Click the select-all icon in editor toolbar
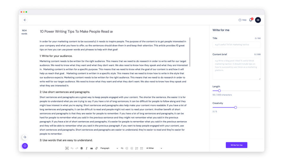285x160 pixels. pyautogui.click(x=67, y=148)
